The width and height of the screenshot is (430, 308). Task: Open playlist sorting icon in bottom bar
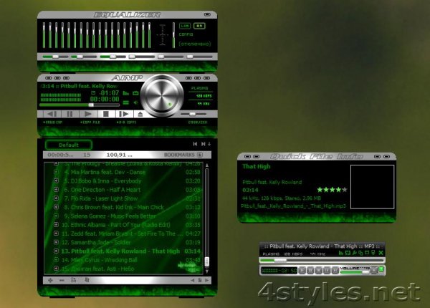click(x=74, y=280)
